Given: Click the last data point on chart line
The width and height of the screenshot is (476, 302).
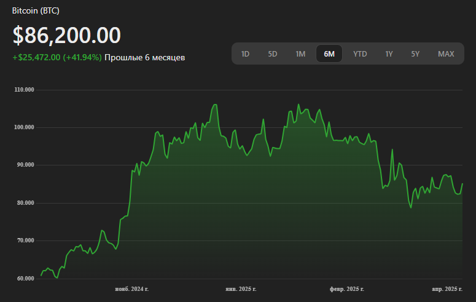Looking at the screenshot, I should (x=462, y=184).
